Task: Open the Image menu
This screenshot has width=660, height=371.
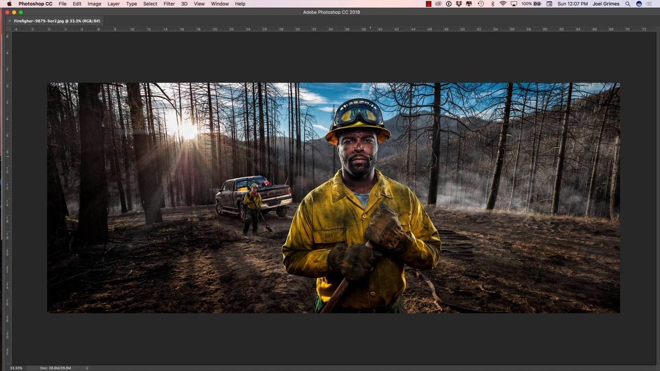Action: tap(94, 4)
